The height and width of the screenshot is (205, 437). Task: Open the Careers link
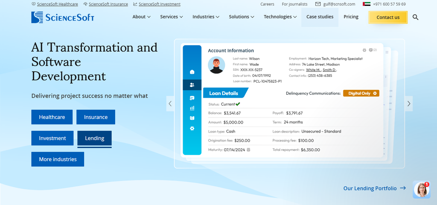coord(267,4)
